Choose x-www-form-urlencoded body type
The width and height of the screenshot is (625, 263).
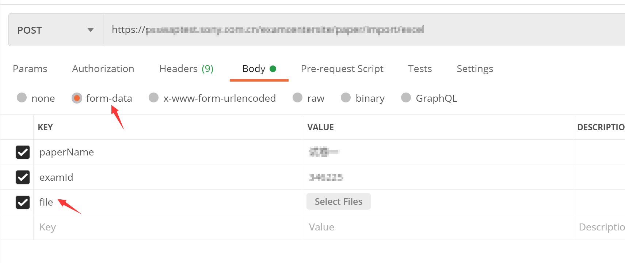pyautogui.click(x=154, y=98)
